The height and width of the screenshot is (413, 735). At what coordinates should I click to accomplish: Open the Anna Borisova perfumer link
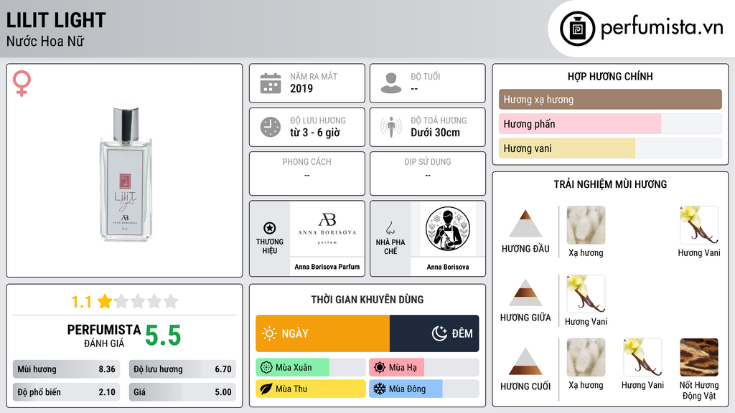[x=448, y=267]
